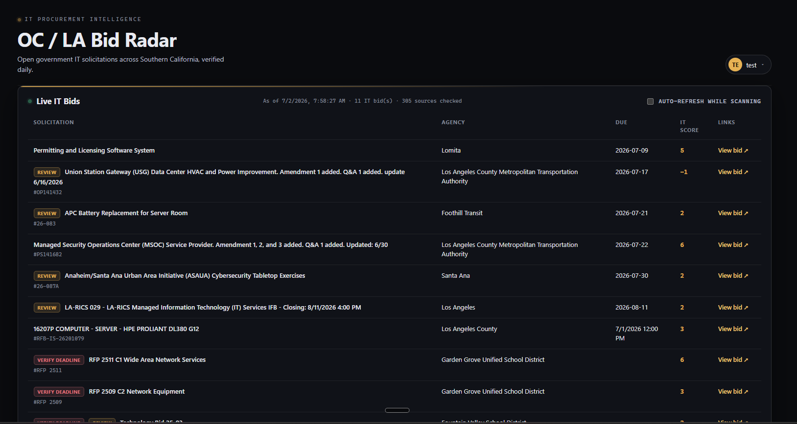Click the IT Score column header
Screen dimensions: 797x424
(x=689, y=126)
